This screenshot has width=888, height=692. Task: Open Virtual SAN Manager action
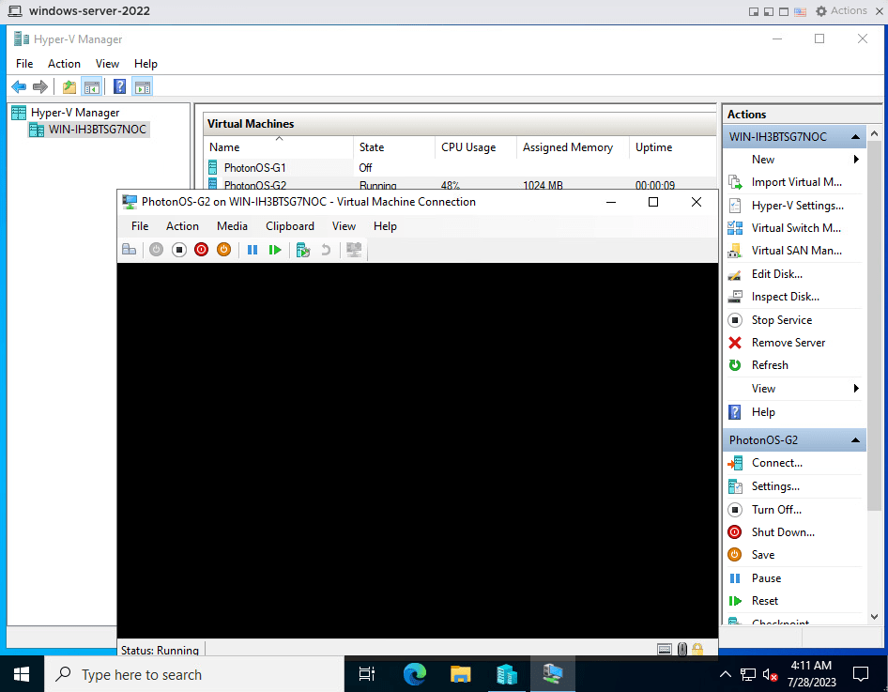pos(796,251)
